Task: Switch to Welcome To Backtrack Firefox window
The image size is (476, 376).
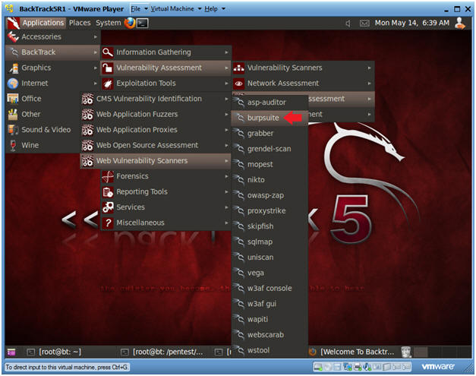Action: [352, 352]
